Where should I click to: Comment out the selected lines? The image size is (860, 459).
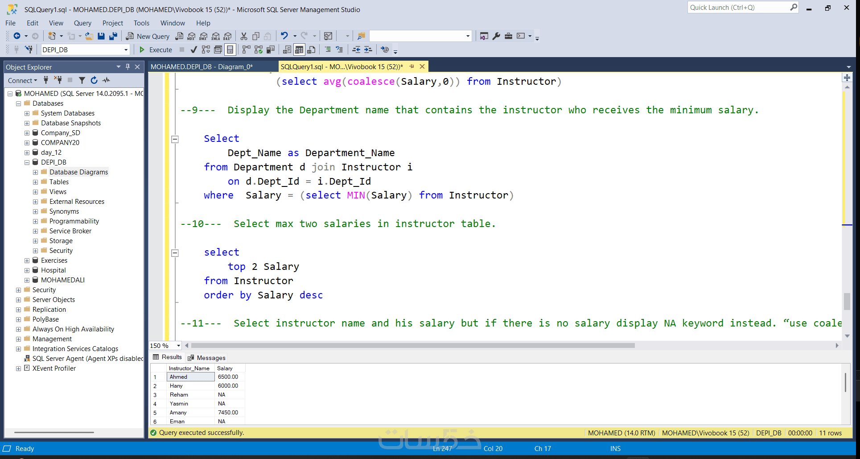[328, 50]
